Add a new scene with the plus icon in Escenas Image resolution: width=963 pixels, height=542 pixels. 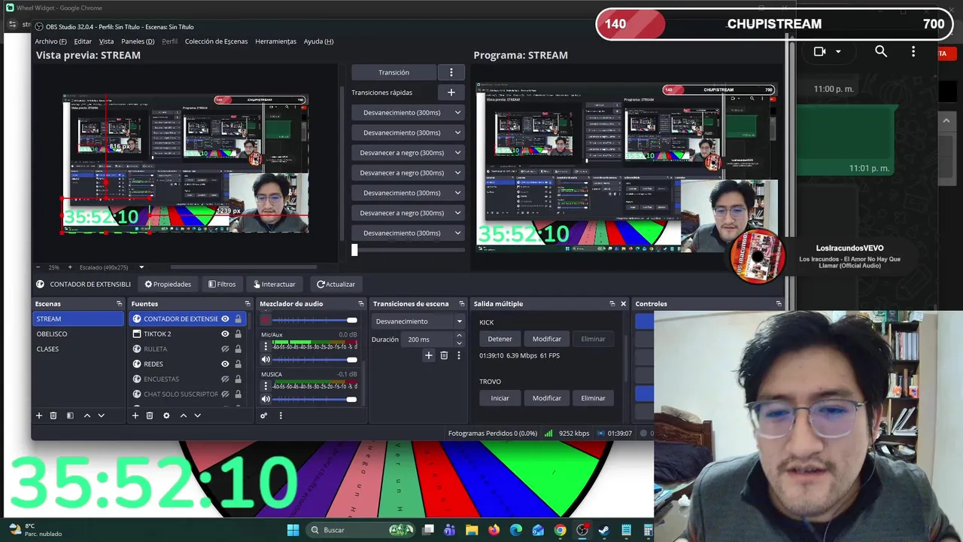[x=39, y=416]
